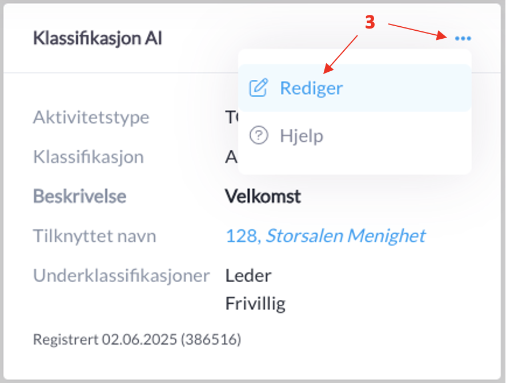Image resolution: width=506 pixels, height=383 pixels.
Task: Click the Frivillig subclassification entry
Action: coord(255,303)
